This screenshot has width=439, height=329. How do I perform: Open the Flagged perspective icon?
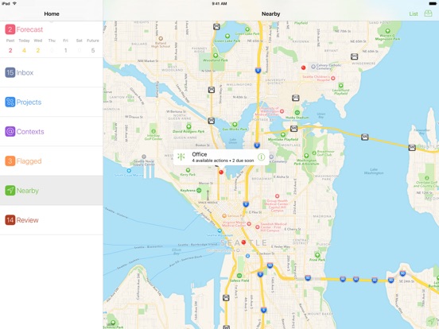tap(10, 161)
